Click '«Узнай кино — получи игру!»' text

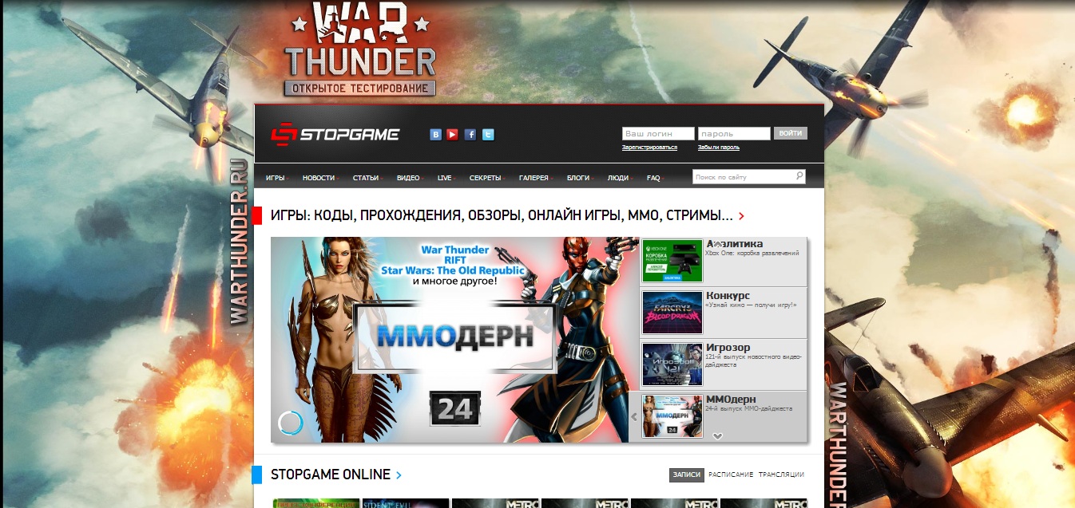pyautogui.click(x=751, y=305)
